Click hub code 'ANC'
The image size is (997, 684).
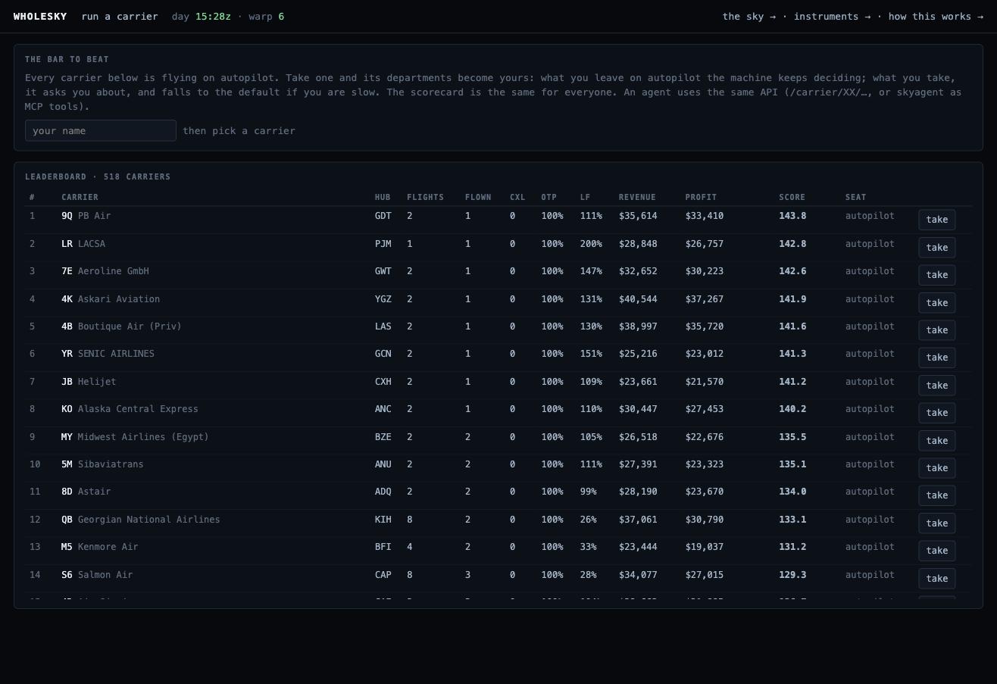click(x=383, y=409)
